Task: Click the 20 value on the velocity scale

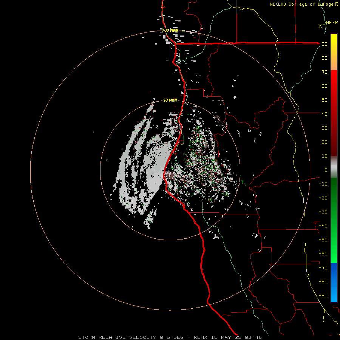Action: click(x=325, y=142)
